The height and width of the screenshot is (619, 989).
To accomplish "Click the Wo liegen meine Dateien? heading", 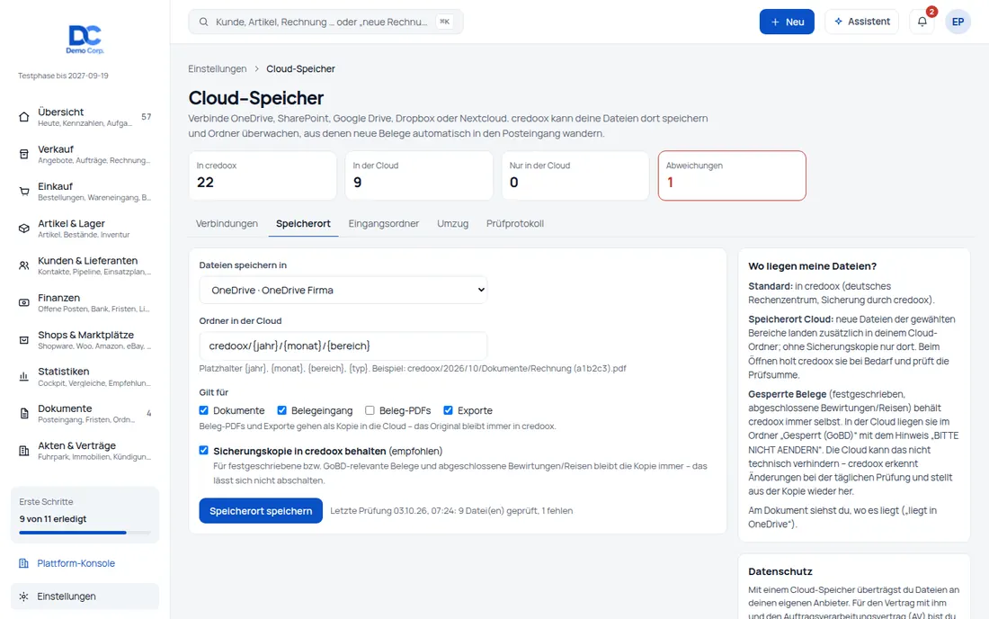I will [x=813, y=266].
